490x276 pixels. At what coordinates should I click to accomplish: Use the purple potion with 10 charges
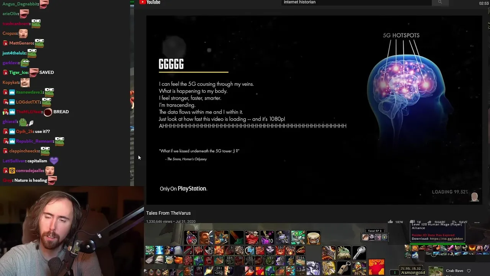tap(267, 238)
